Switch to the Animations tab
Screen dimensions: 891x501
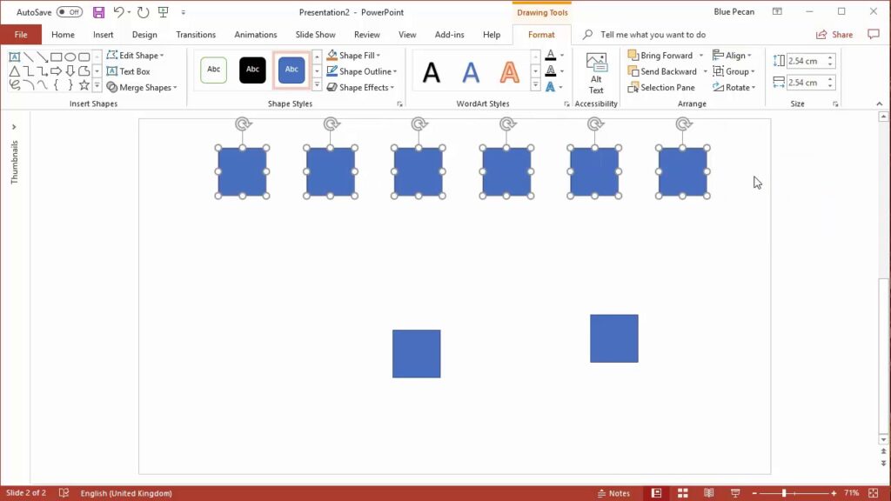tap(255, 34)
